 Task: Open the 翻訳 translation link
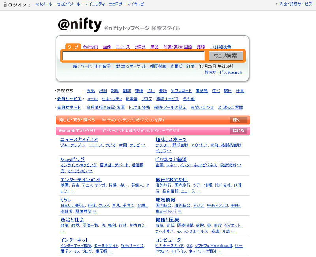coord(127,91)
